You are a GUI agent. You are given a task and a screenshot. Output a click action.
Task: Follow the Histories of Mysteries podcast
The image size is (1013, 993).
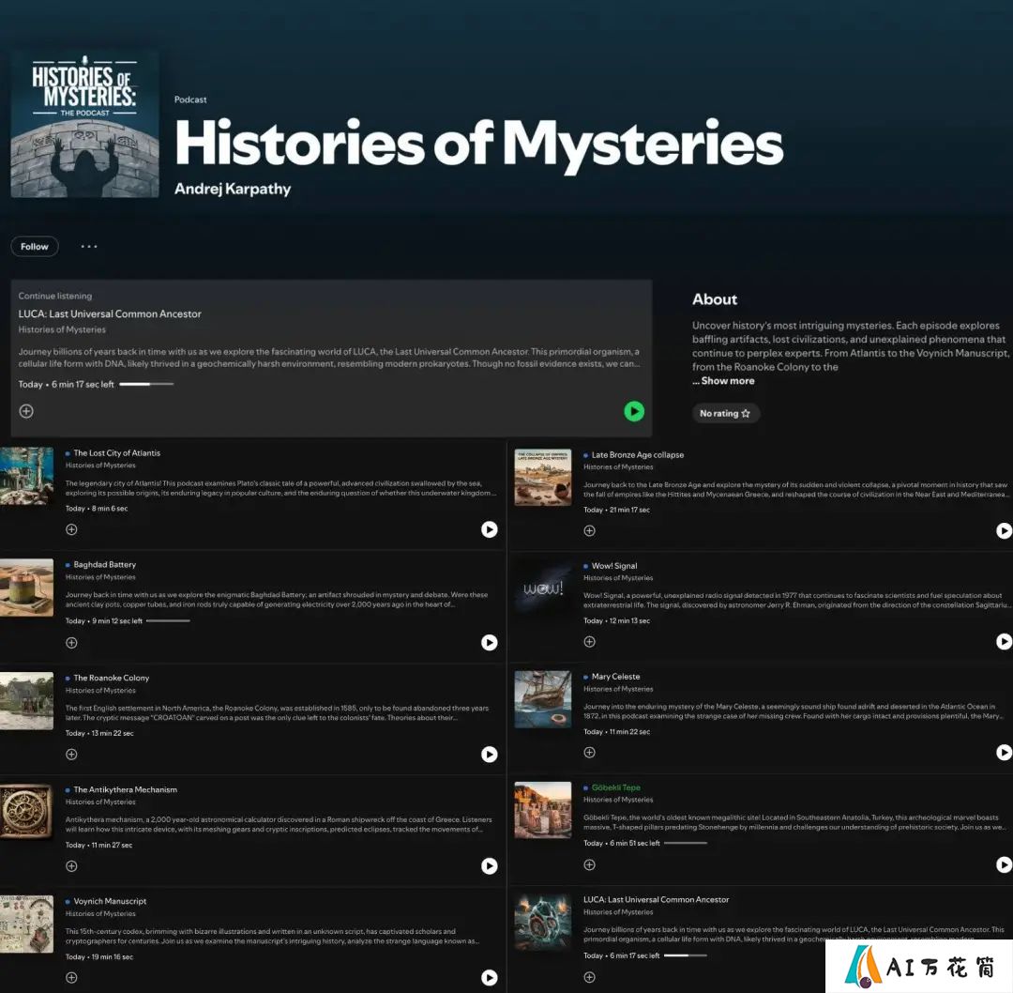click(x=35, y=246)
